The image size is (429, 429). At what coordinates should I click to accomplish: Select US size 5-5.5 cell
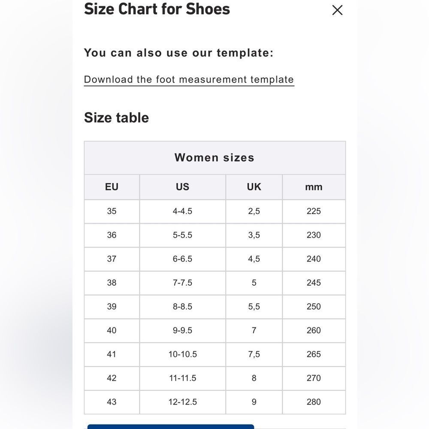tap(182, 235)
